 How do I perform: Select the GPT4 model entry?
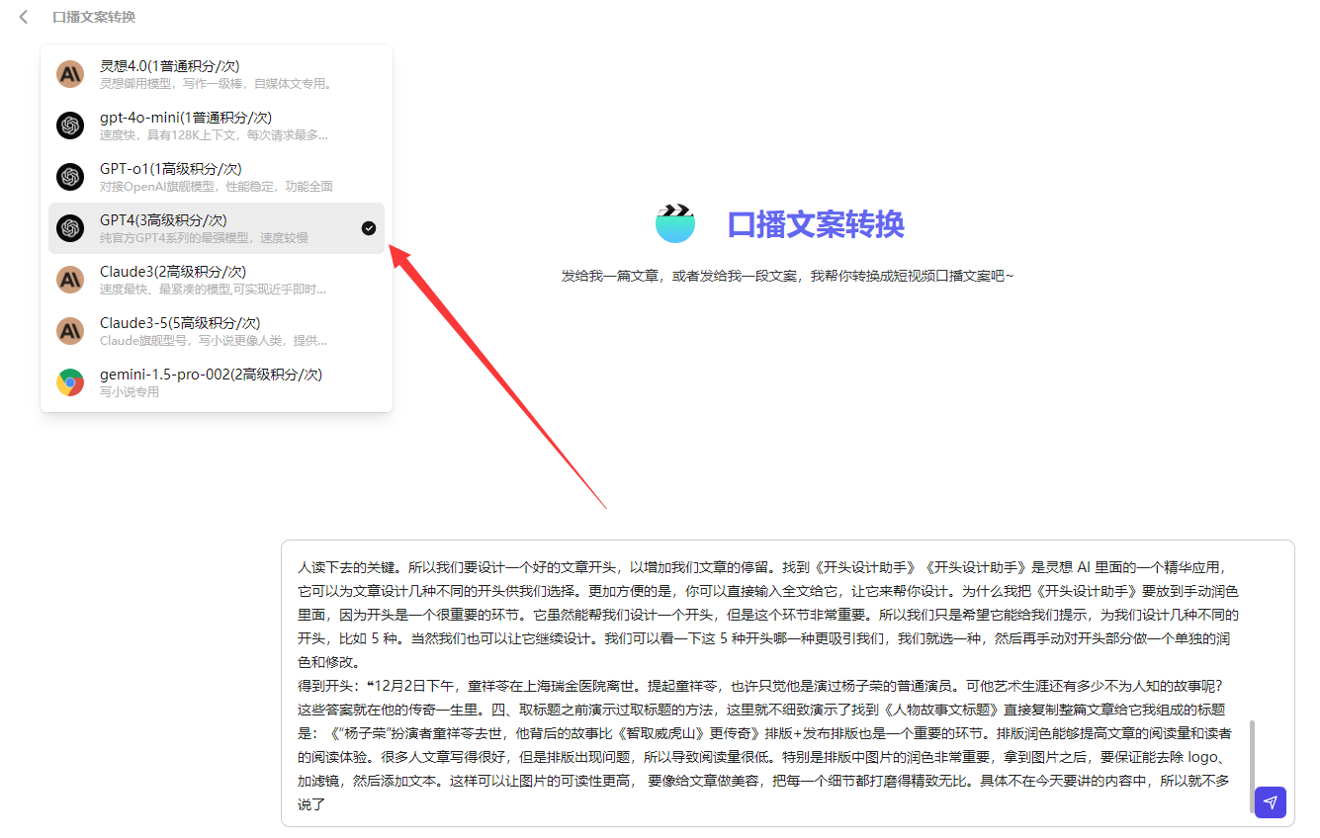point(217,228)
